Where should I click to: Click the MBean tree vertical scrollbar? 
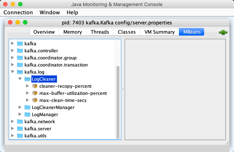coord(118,101)
